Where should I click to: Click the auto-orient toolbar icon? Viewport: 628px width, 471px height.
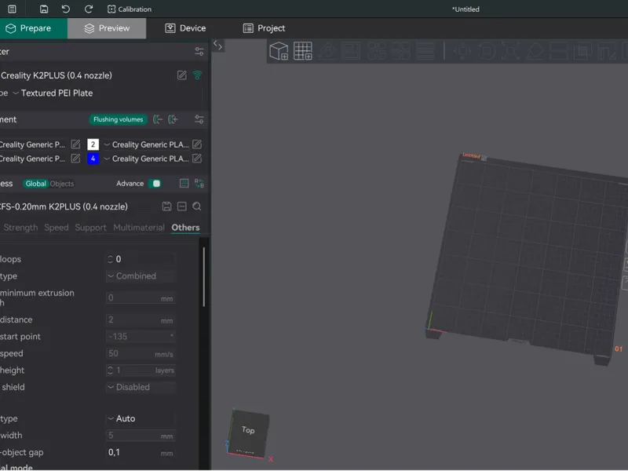327,51
